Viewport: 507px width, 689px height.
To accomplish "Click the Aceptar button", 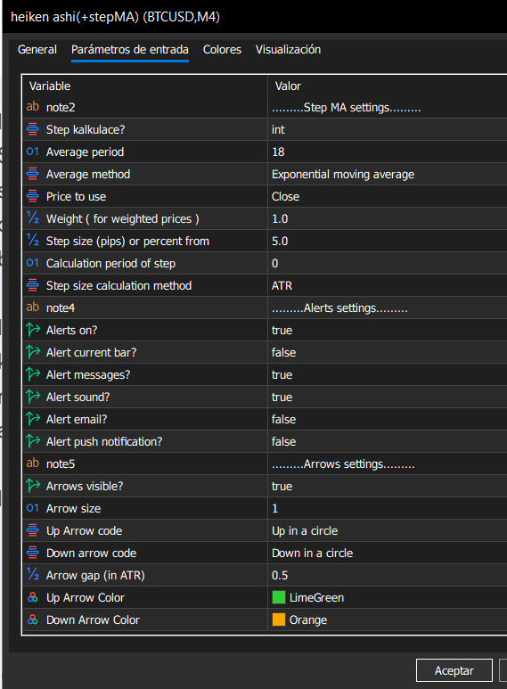I will tap(454, 670).
